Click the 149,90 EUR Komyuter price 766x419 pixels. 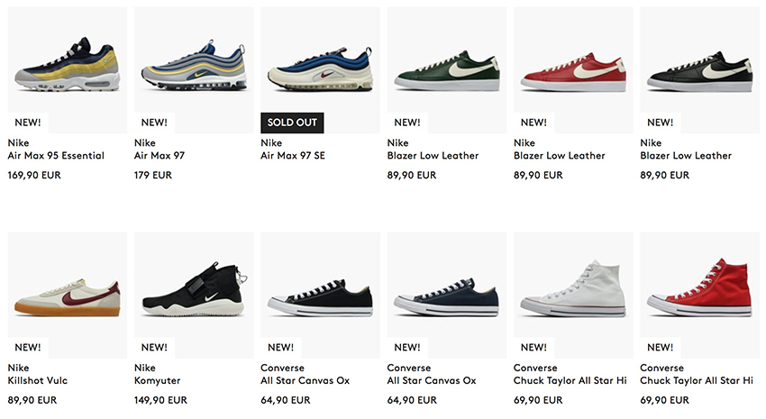160,400
